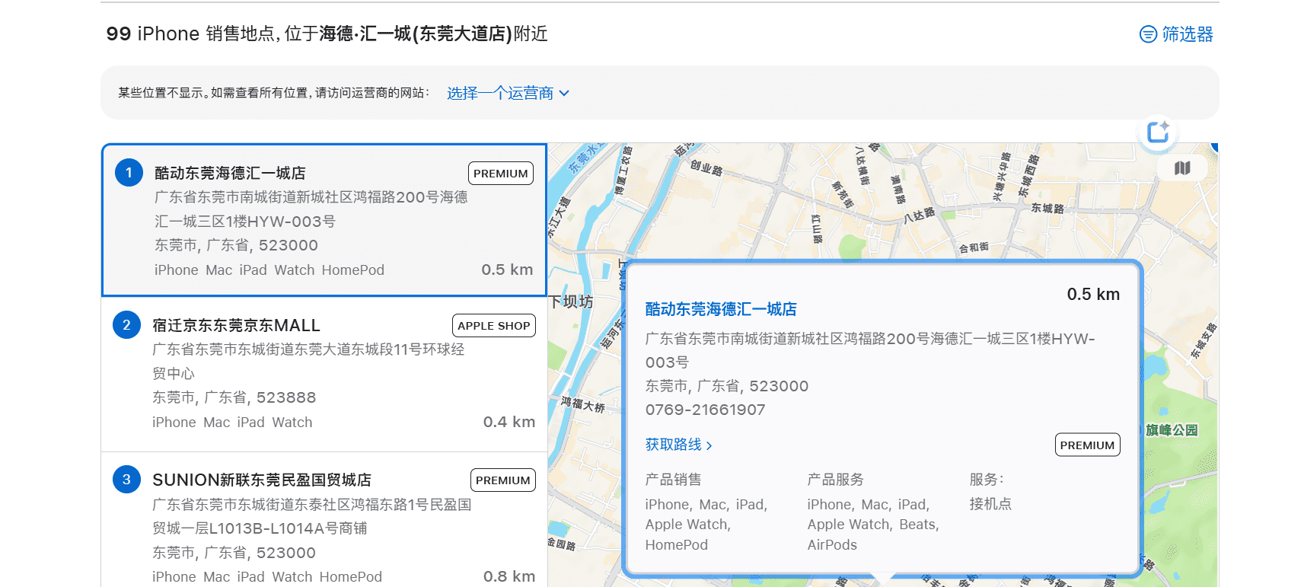Click the 旗峰公园 label on the map
The image size is (1304, 587).
[1172, 430]
